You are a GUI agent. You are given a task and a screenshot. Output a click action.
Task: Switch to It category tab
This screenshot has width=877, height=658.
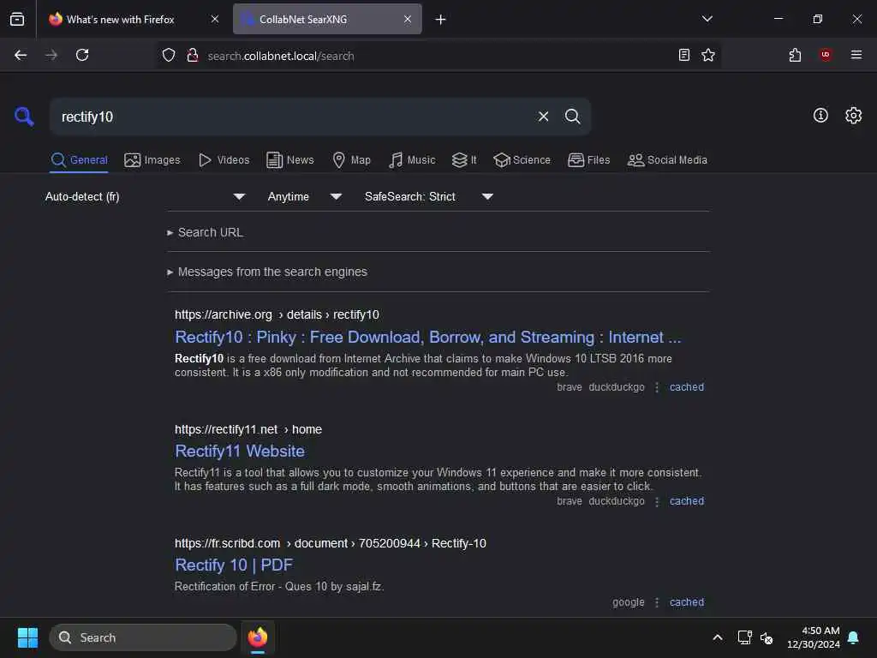tap(464, 160)
